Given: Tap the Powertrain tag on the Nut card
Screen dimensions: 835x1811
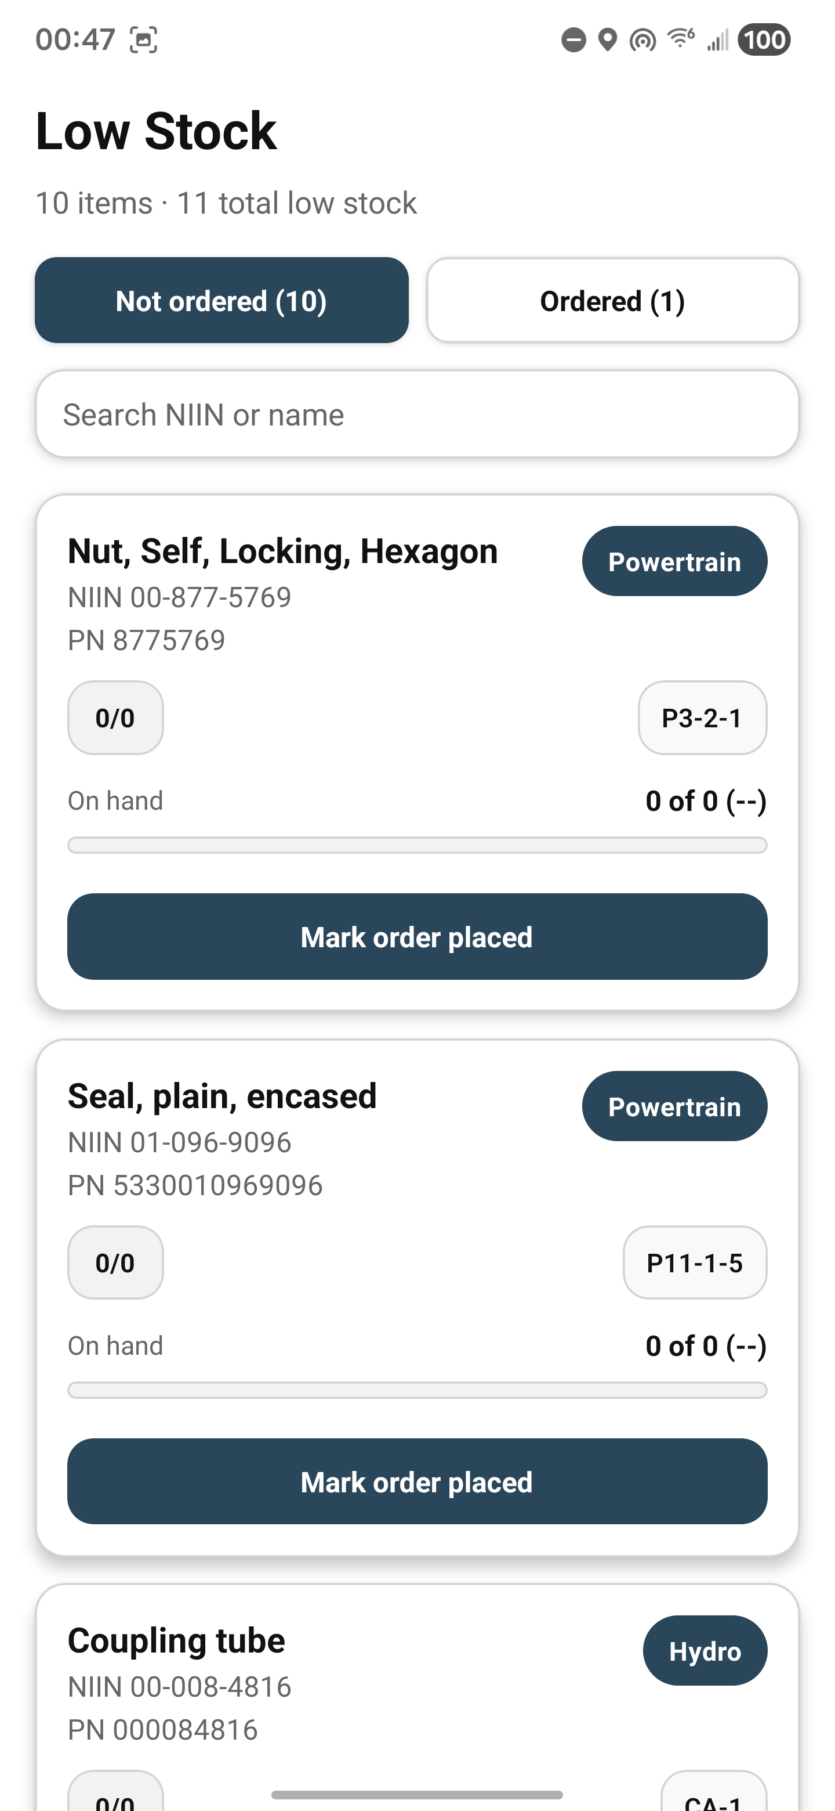Looking at the screenshot, I should point(674,562).
